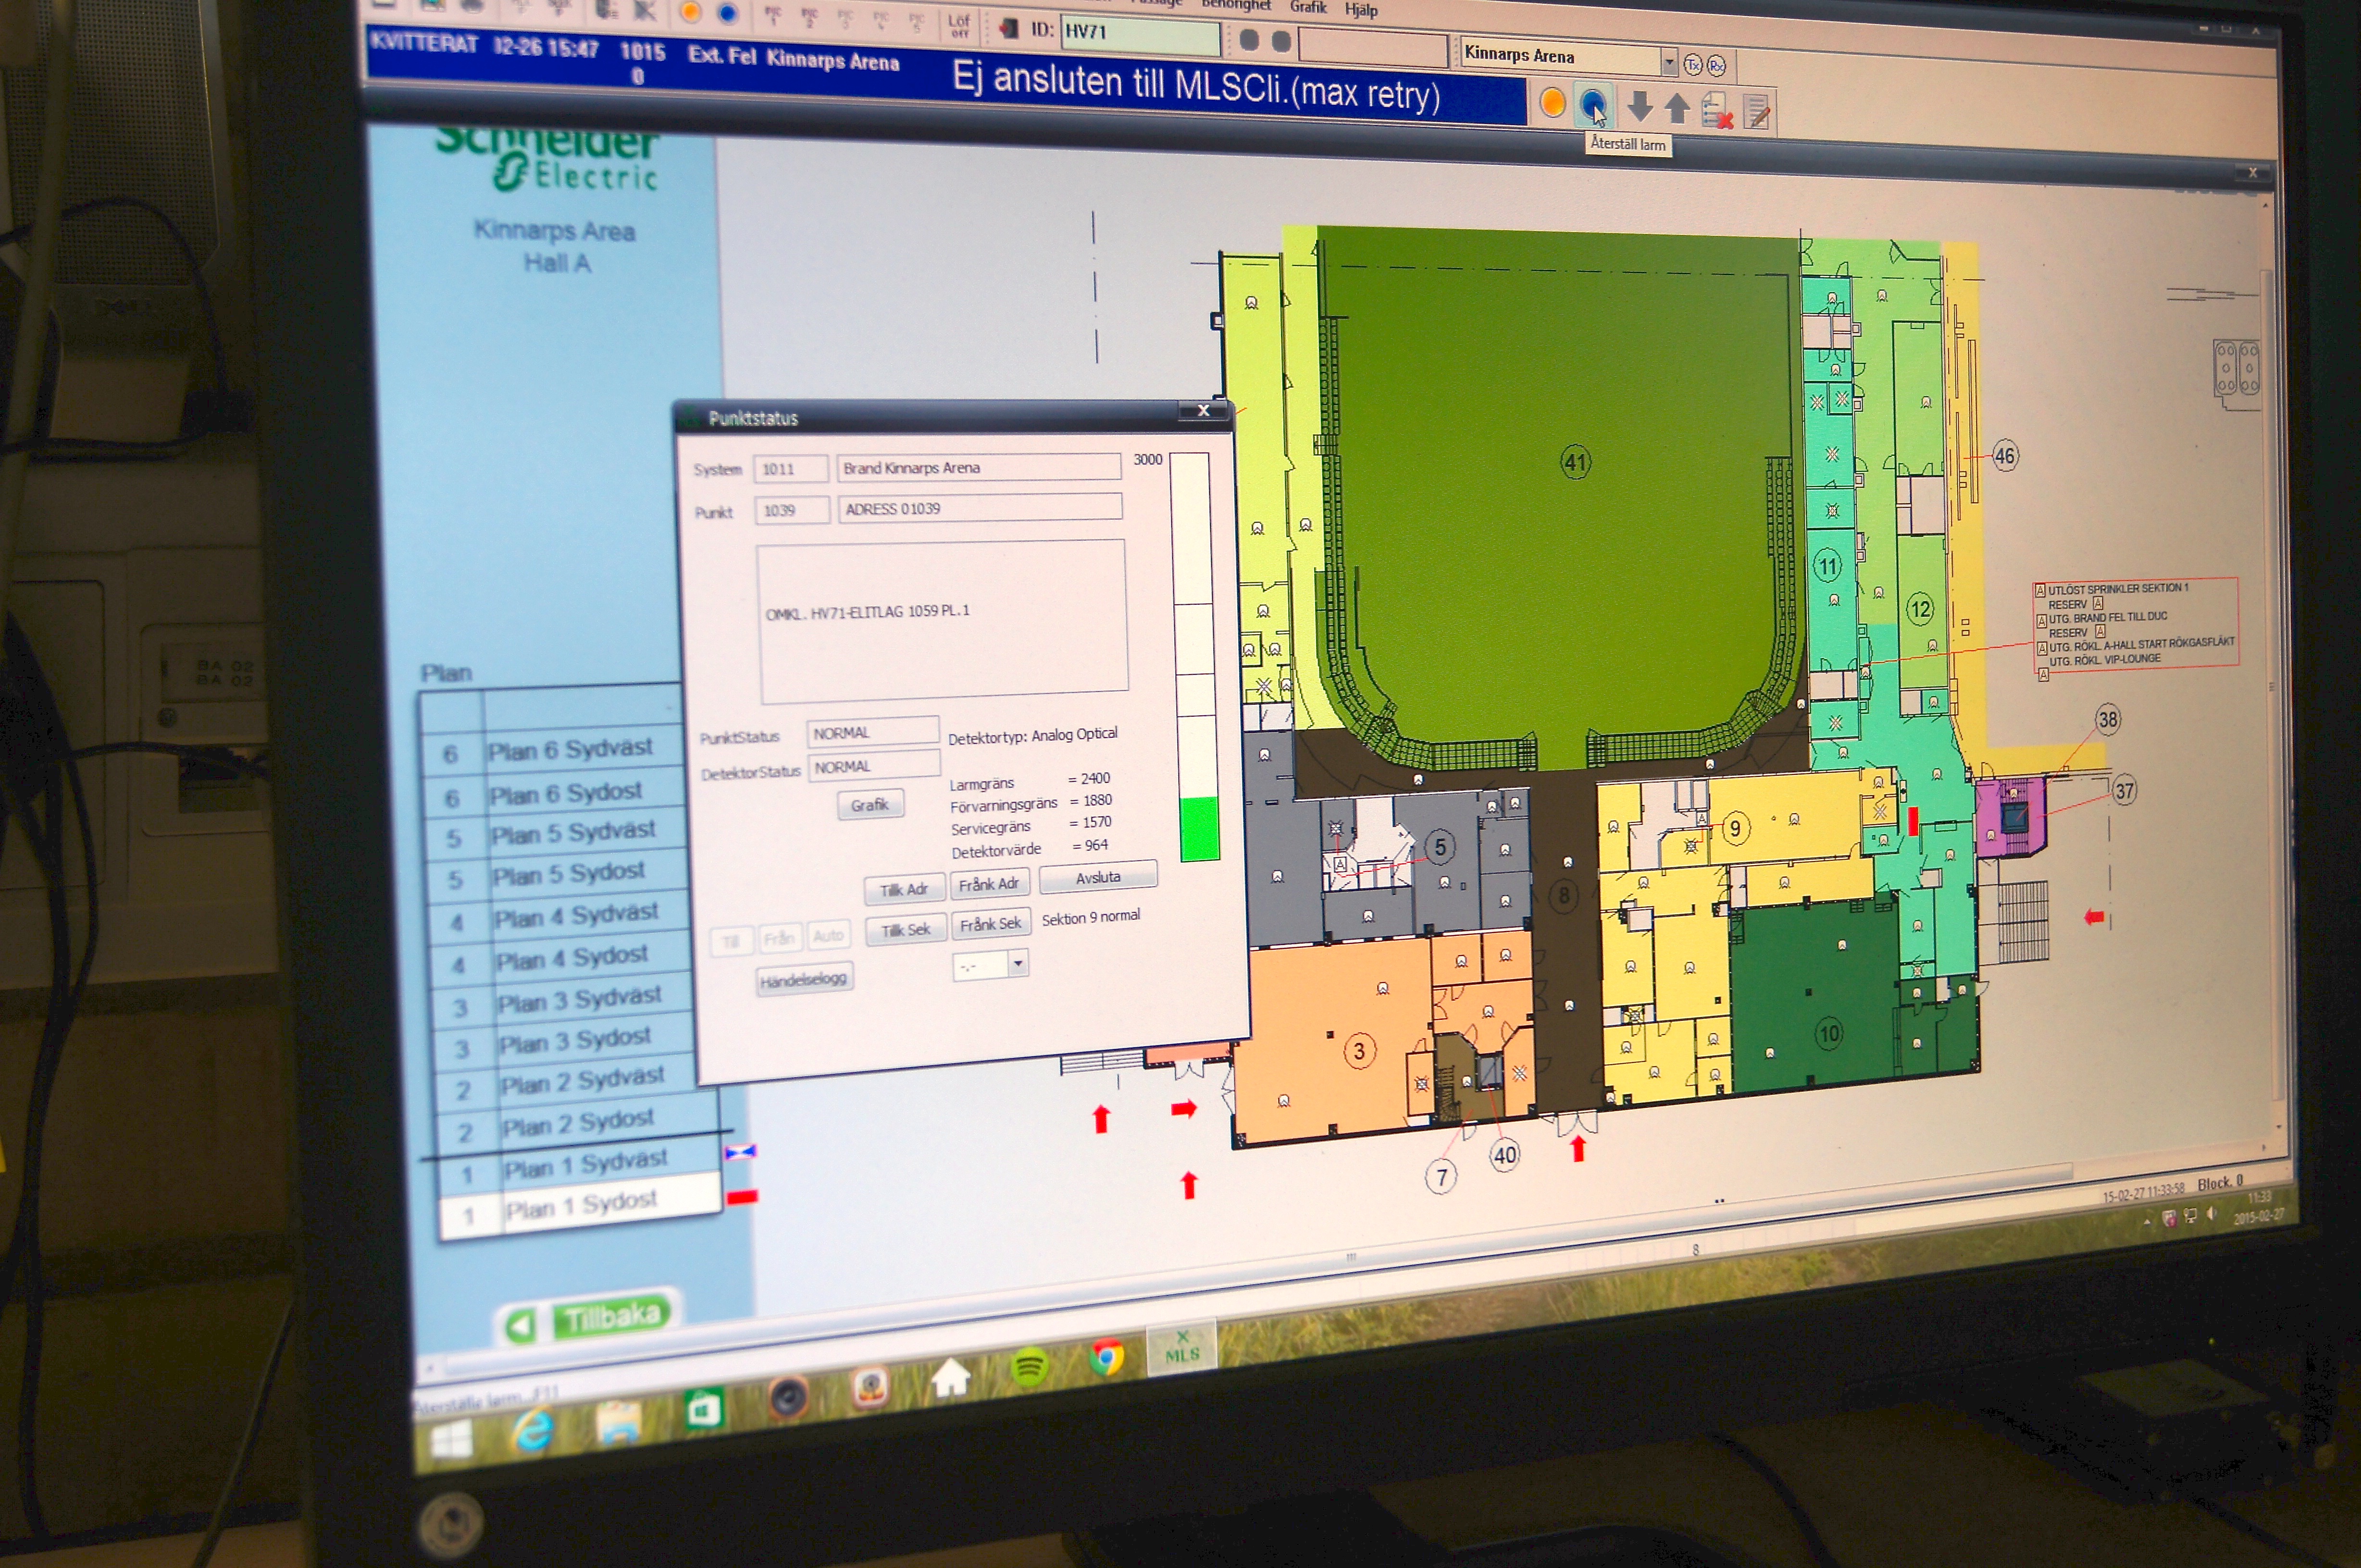This screenshot has width=2361, height=1568.
Task: Open the Hjälp menu
Action: point(1361,10)
